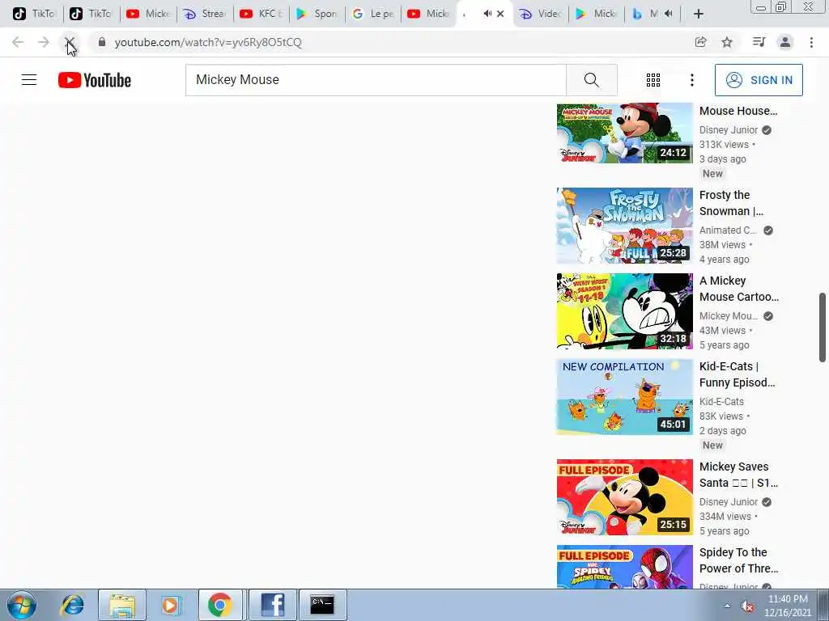Viewport: 829px width, 621px height.
Task: Click 'A Mickey Mouse Cartoo...' video title
Action: point(738,289)
